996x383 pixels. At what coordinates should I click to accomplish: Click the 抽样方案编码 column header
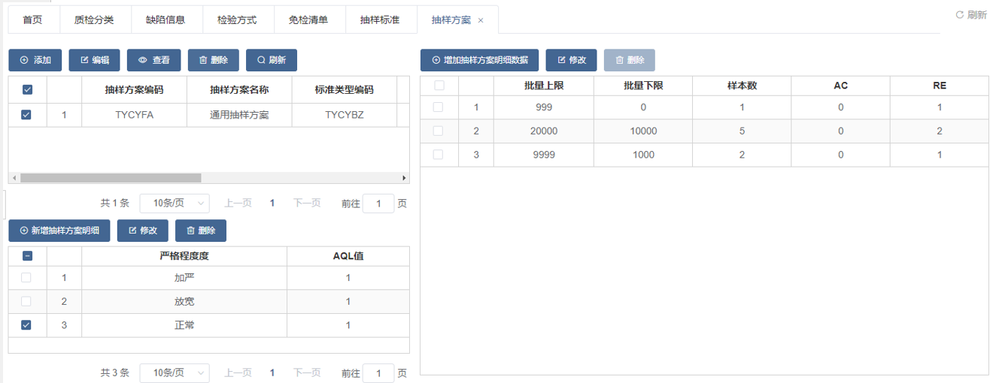pos(134,90)
